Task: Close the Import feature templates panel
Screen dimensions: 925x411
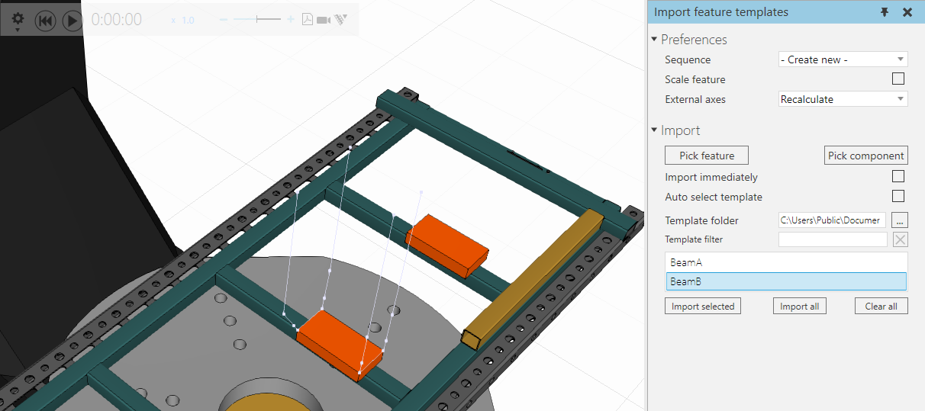Action: (x=907, y=12)
